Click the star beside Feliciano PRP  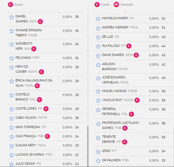(11, 58)
